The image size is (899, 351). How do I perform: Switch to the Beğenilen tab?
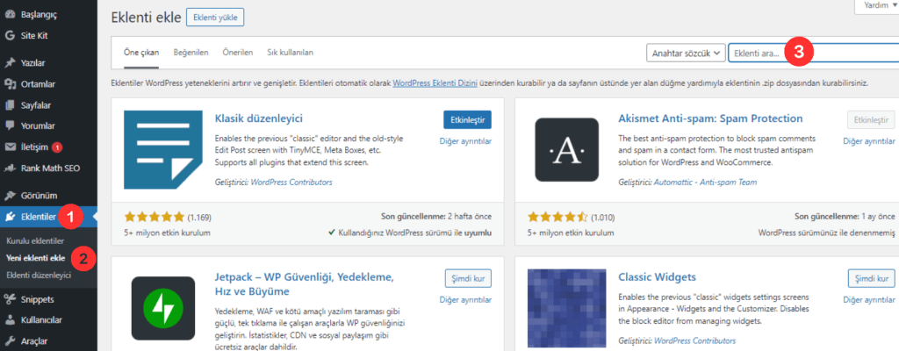191,52
